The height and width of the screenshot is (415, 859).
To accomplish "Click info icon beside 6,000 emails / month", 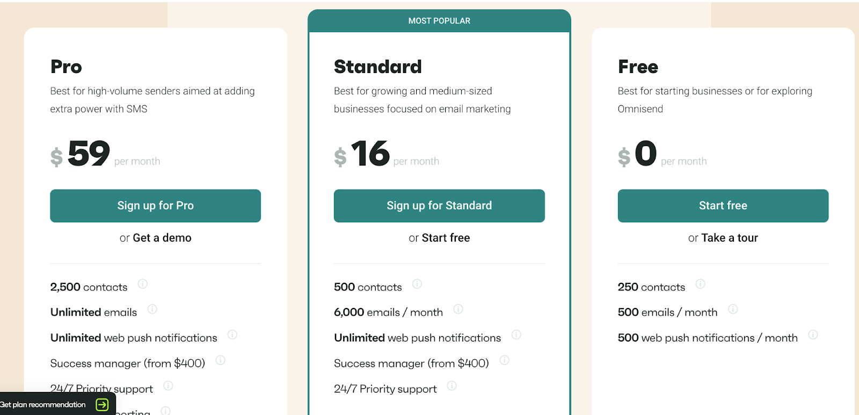I will 458,309.
